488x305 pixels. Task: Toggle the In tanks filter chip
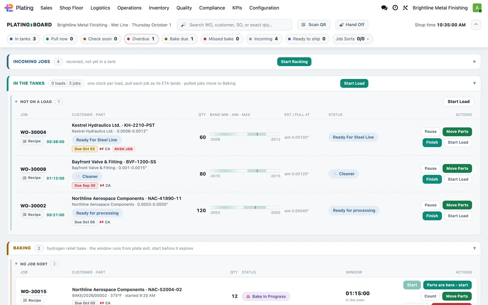(x=23, y=39)
